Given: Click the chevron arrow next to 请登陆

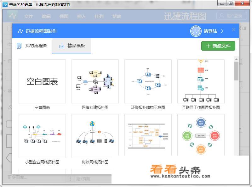Looking at the screenshot, I should tap(222, 31).
